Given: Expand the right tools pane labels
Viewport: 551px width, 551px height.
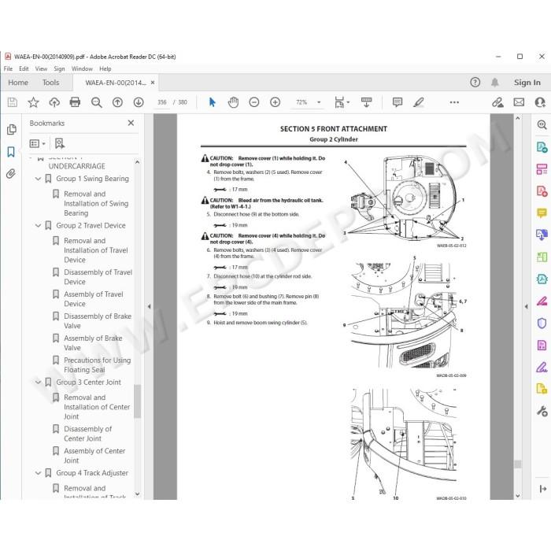Looking at the screenshot, I should [x=542, y=489].
